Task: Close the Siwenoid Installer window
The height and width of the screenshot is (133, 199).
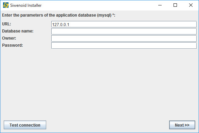Action: [x=191, y=5]
